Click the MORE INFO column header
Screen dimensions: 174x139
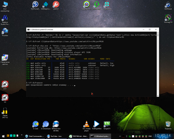coord(105,59)
